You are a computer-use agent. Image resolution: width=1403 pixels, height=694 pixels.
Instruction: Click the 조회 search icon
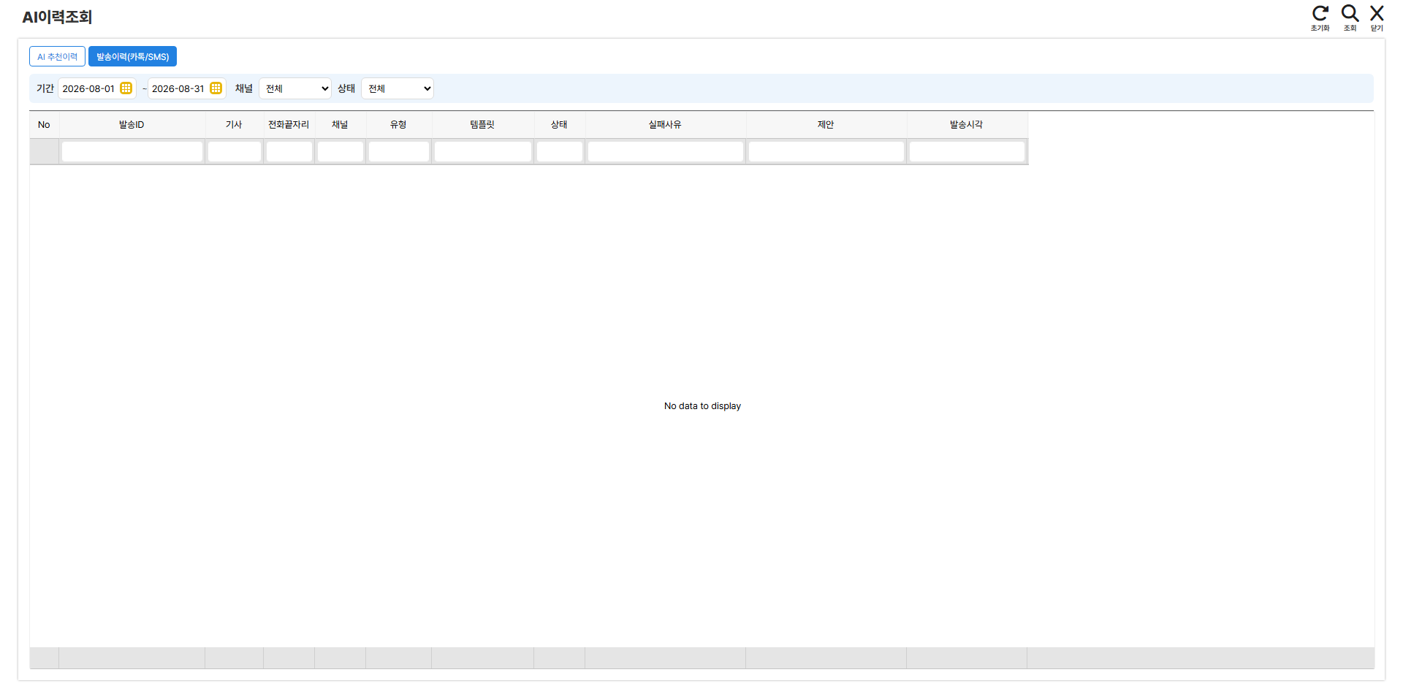[1350, 18]
